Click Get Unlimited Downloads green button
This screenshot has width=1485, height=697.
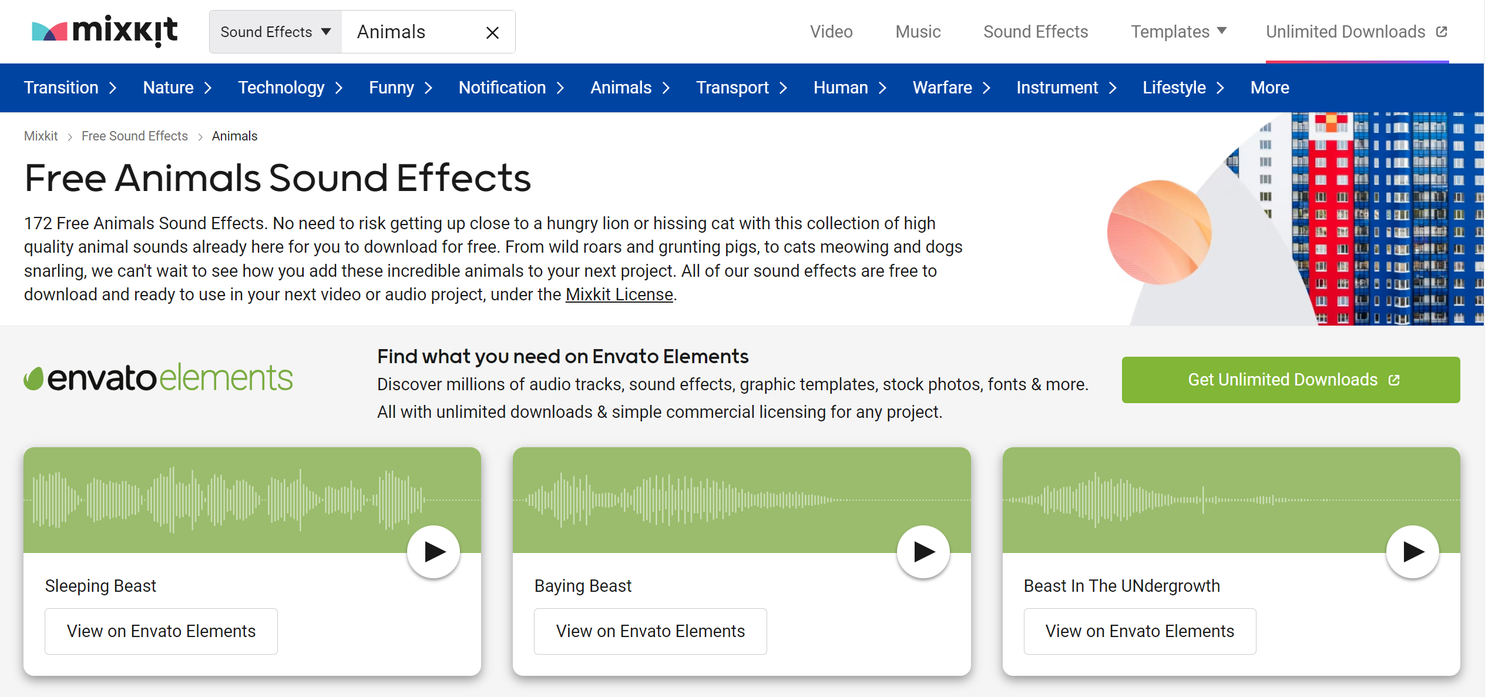click(x=1291, y=380)
